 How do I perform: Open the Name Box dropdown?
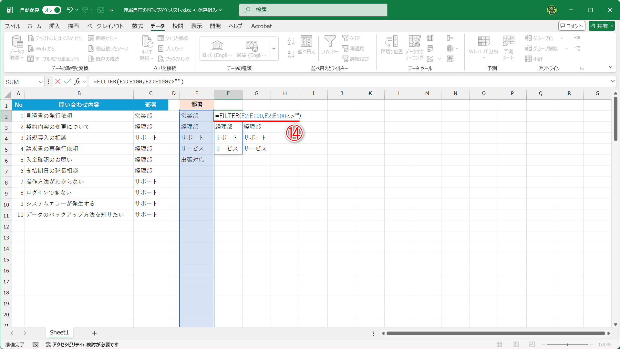(x=40, y=81)
